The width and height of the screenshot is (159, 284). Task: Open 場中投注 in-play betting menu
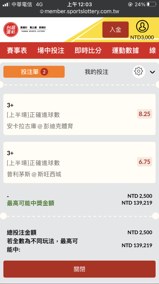click(x=51, y=51)
